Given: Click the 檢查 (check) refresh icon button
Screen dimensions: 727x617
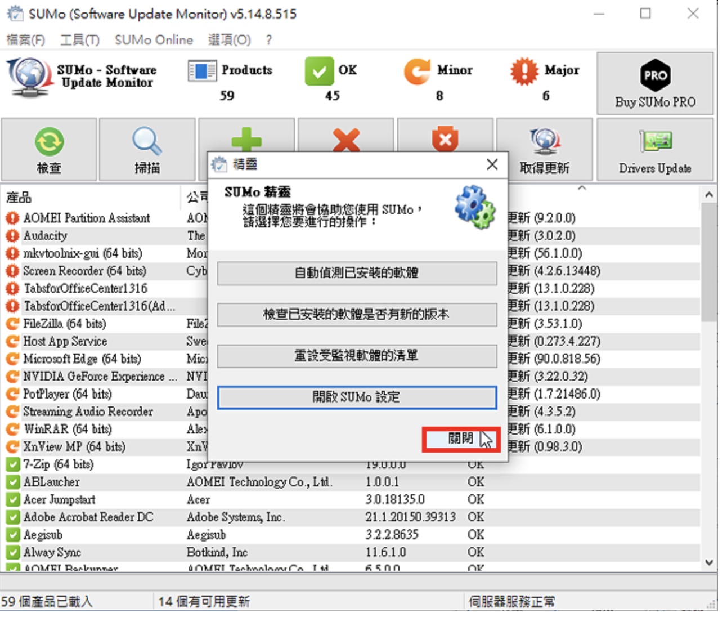Looking at the screenshot, I should click(x=49, y=150).
